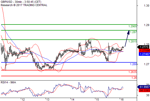Image resolution: width=150 pixels, height=101 pixels.
Task: Click the 1.30 price axis label
Action: point(146,6)
